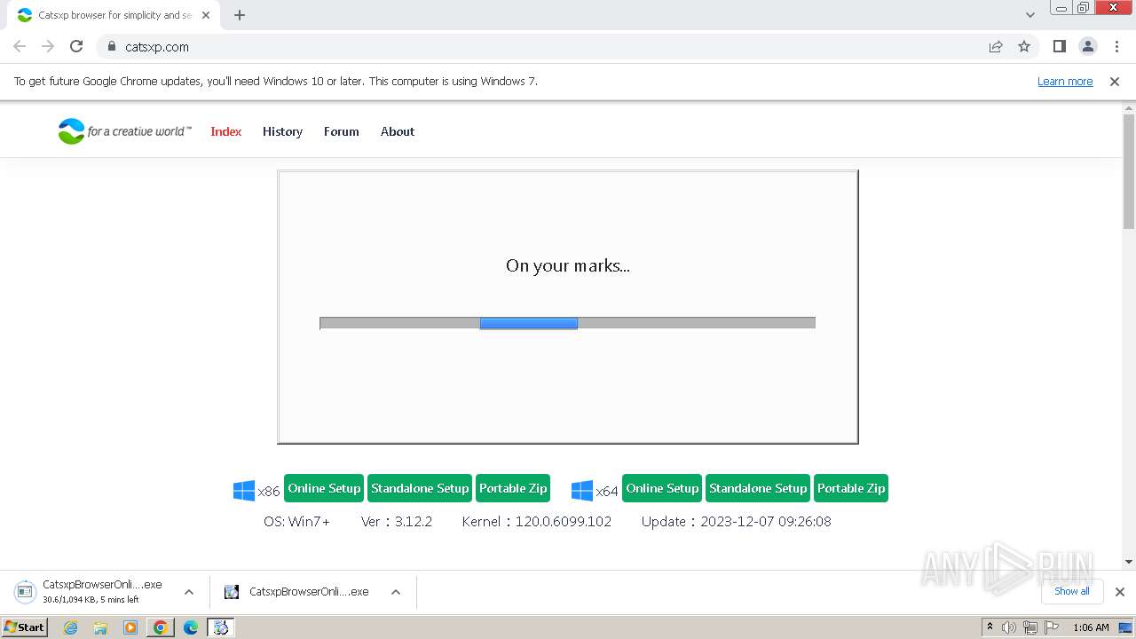Open the volume speaker tray icon
This screenshot has width=1136, height=639.
1009,627
